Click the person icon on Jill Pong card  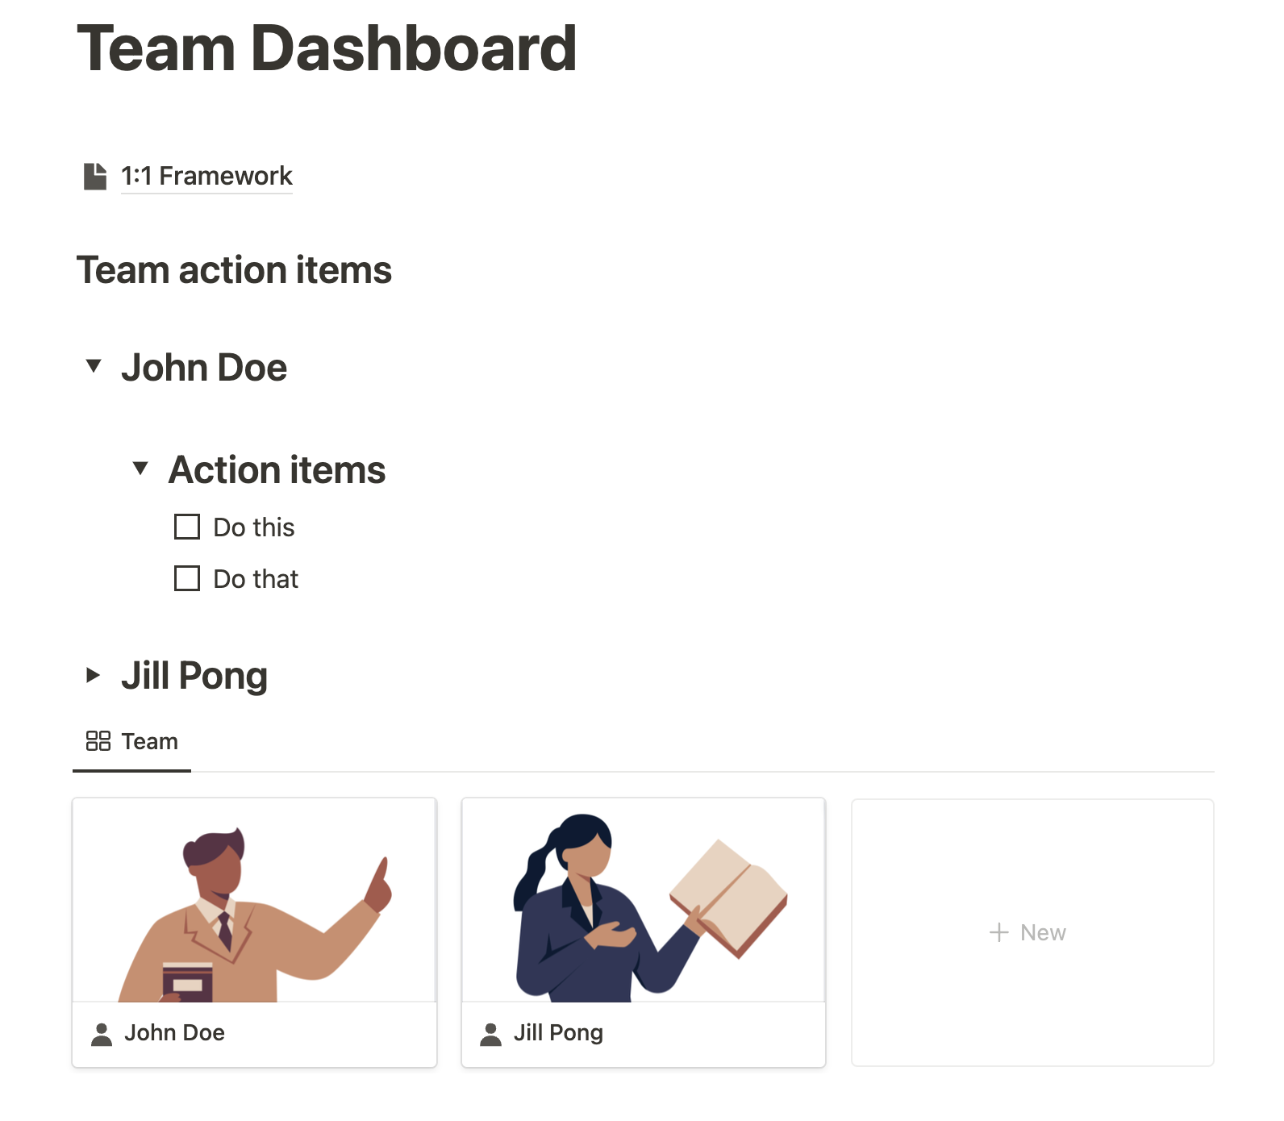click(490, 1034)
